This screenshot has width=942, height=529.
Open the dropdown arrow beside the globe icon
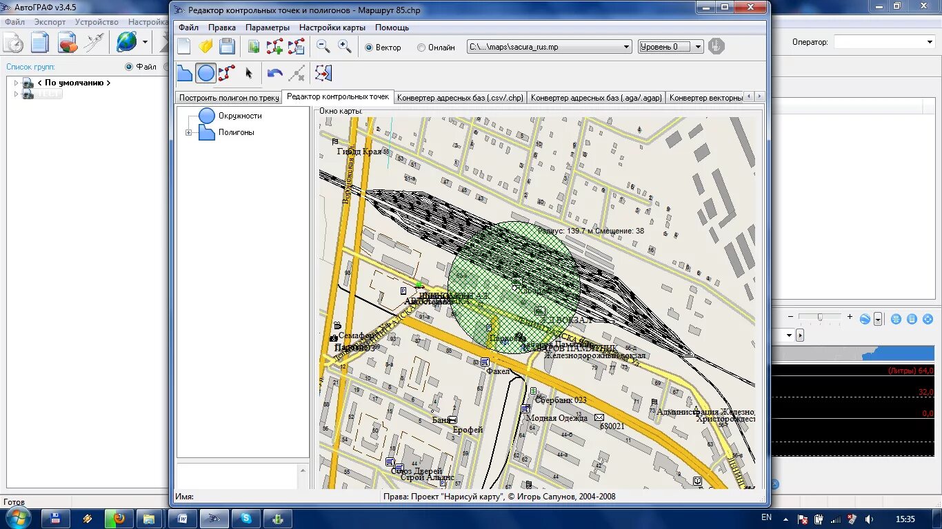pos(145,43)
